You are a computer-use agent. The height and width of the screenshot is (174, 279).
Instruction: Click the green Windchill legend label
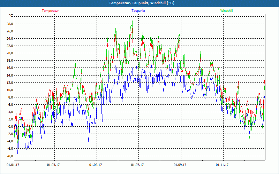pos(226,11)
